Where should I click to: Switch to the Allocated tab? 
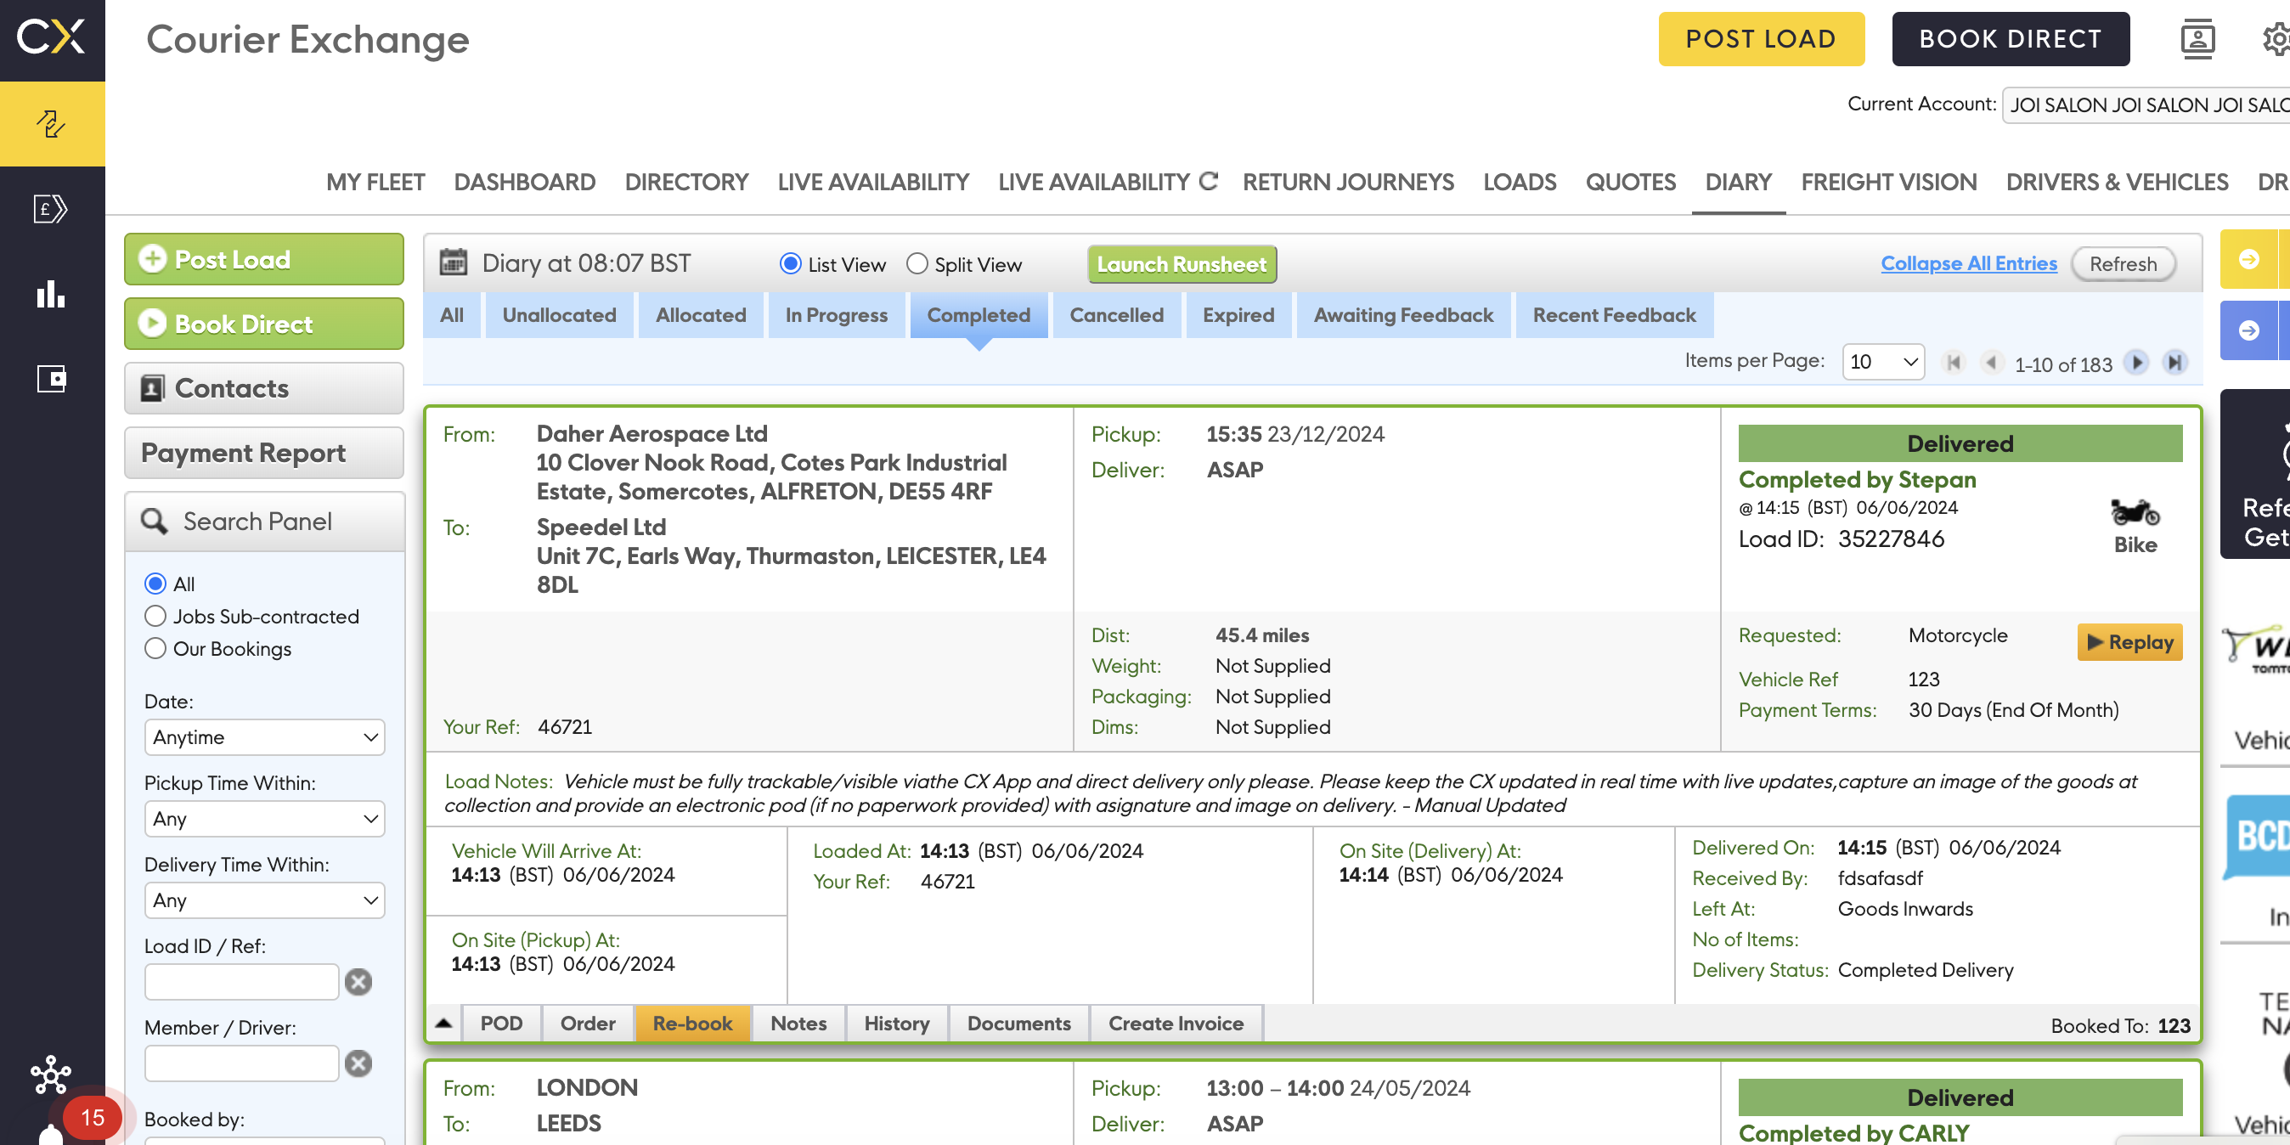pyautogui.click(x=701, y=314)
